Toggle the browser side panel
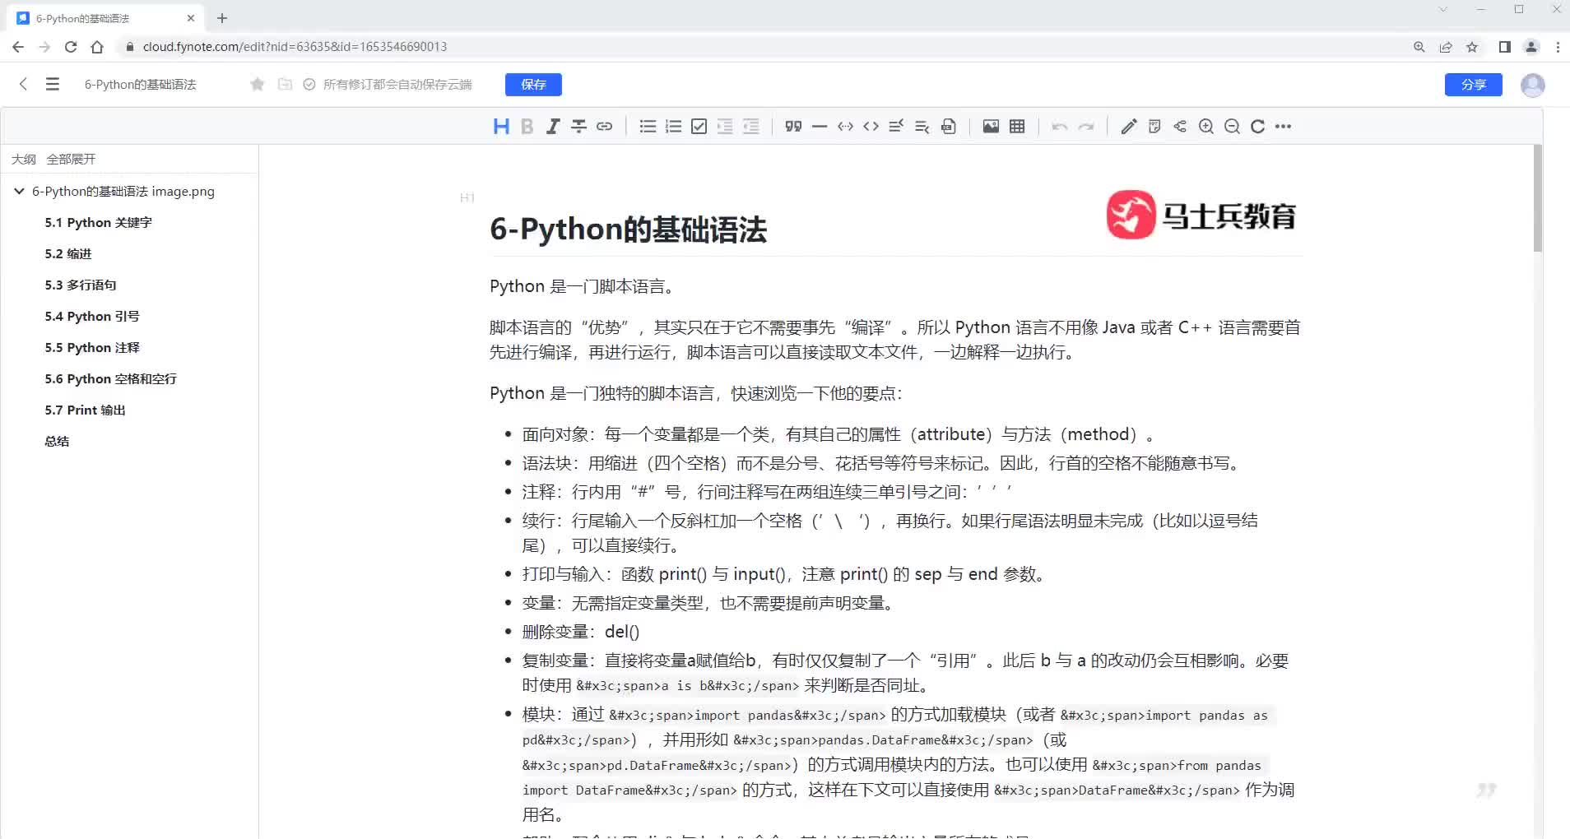The width and height of the screenshot is (1570, 839). 1505,47
